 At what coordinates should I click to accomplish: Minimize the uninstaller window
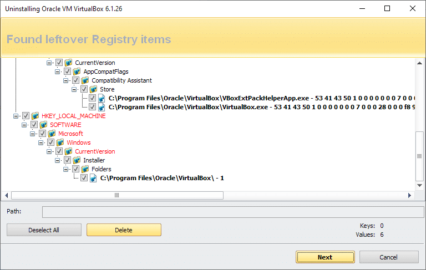(x=362, y=8)
